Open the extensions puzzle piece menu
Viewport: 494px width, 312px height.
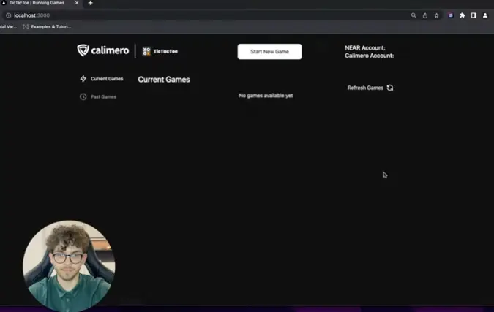[463, 15]
